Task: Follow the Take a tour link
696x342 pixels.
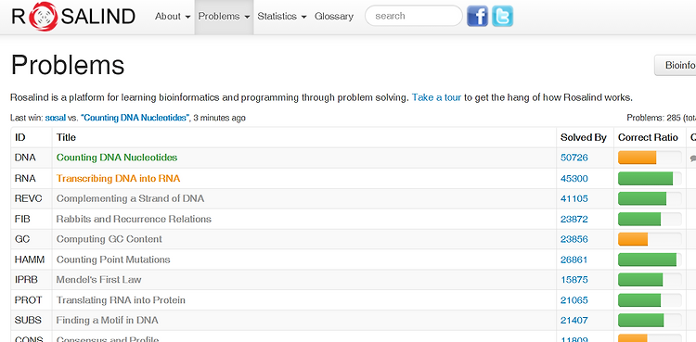Action: [x=436, y=97]
